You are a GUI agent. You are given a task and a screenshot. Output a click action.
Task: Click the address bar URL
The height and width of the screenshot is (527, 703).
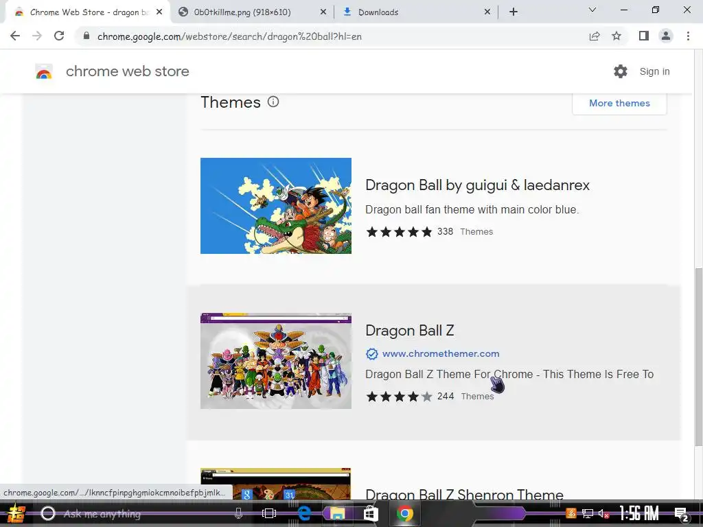[229, 36]
